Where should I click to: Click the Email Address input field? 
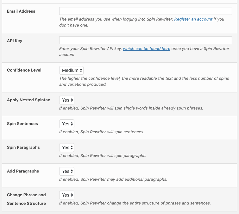click(x=146, y=11)
